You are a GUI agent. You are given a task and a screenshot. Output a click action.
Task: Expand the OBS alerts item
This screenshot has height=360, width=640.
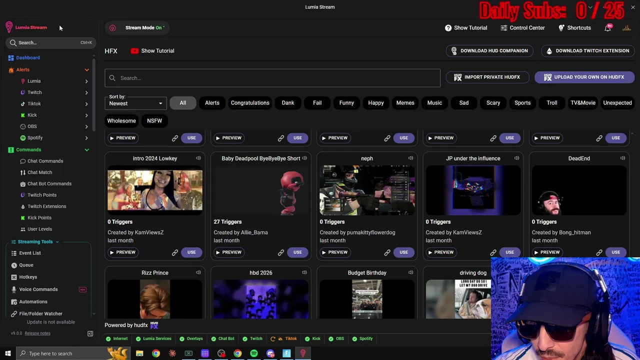pos(86,126)
